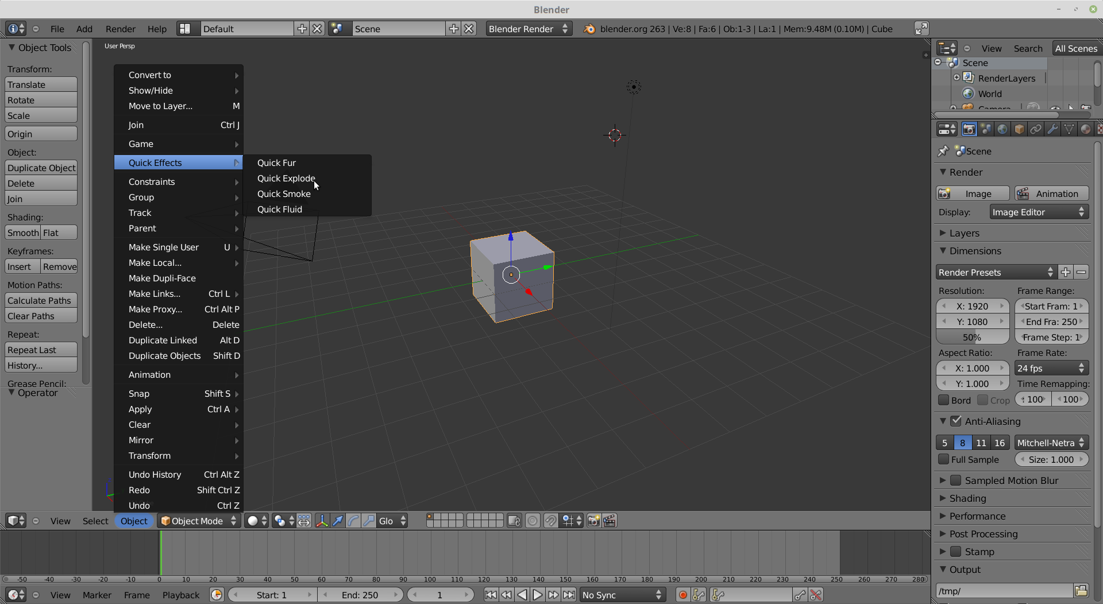Select Make Dupli-Face menu entry

(x=179, y=278)
